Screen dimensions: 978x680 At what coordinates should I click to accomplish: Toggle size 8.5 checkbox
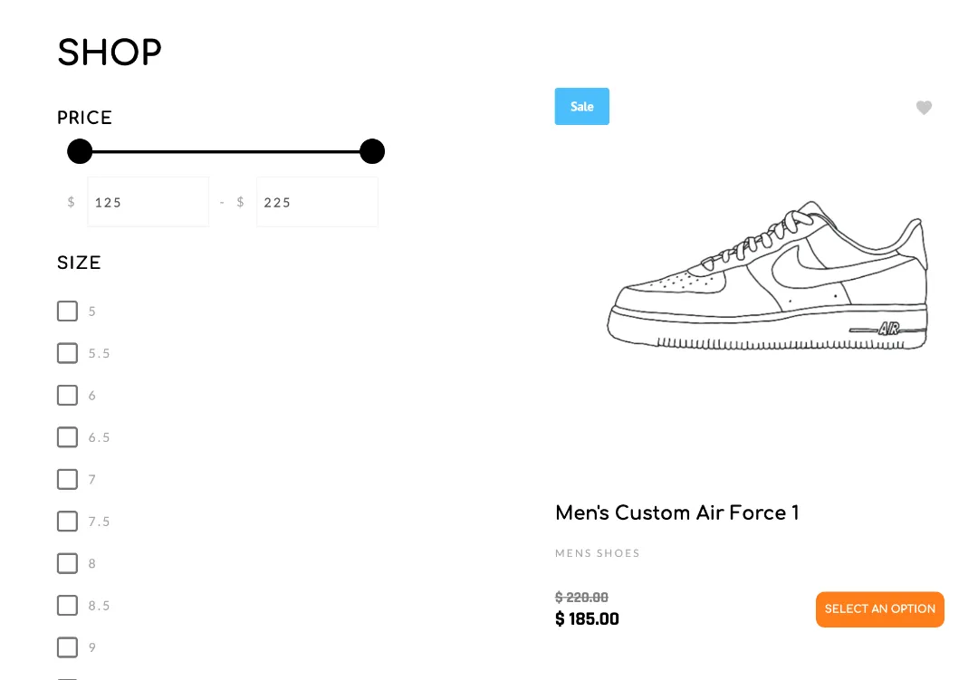click(67, 605)
